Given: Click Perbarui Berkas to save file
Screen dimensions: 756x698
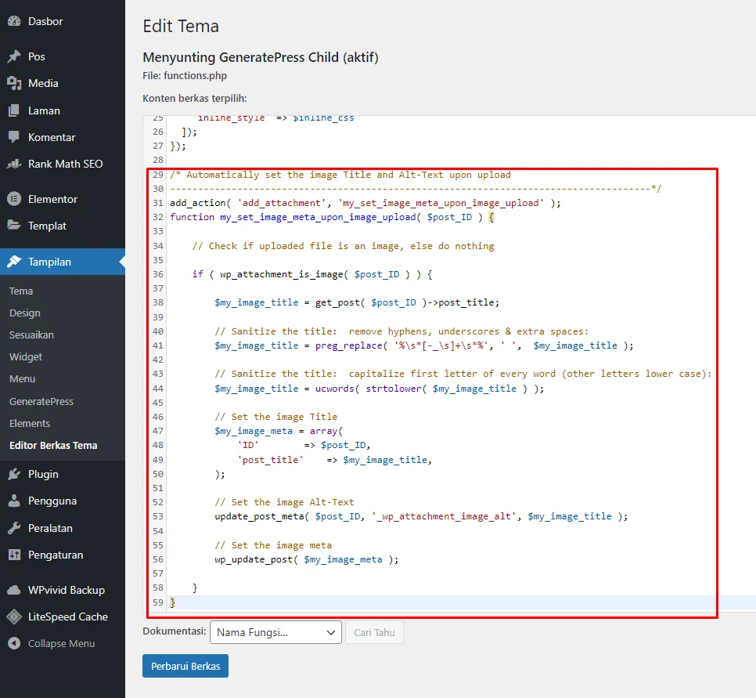Looking at the screenshot, I should coord(185,666).
